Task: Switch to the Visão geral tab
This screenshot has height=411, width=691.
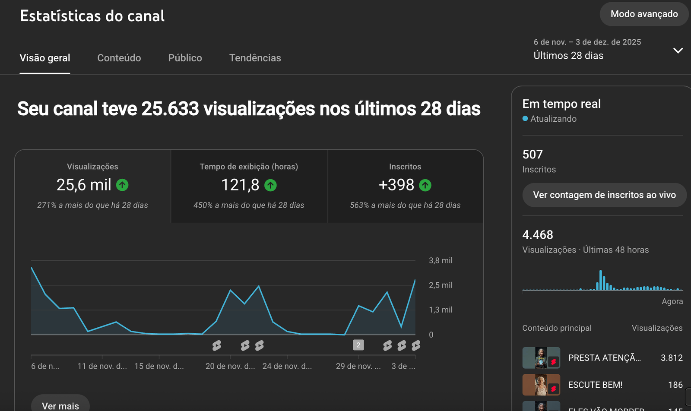Action: (x=45, y=58)
